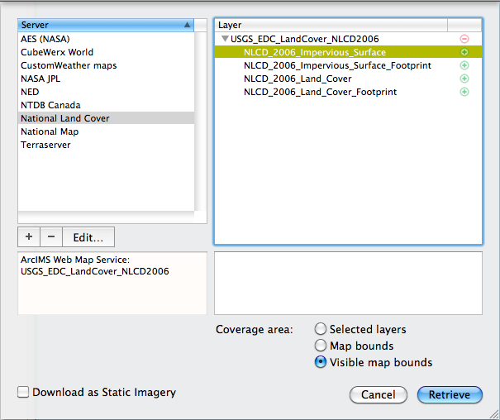Add a new server with the + button
The width and height of the screenshot is (500, 420).
pyautogui.click(x=29, y=237)
